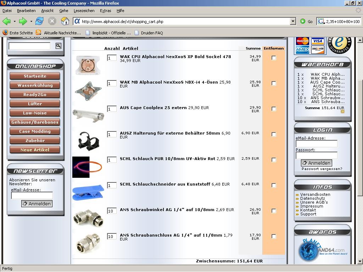Open the Case Modding category
363x272 pixels.
(35, 131)
